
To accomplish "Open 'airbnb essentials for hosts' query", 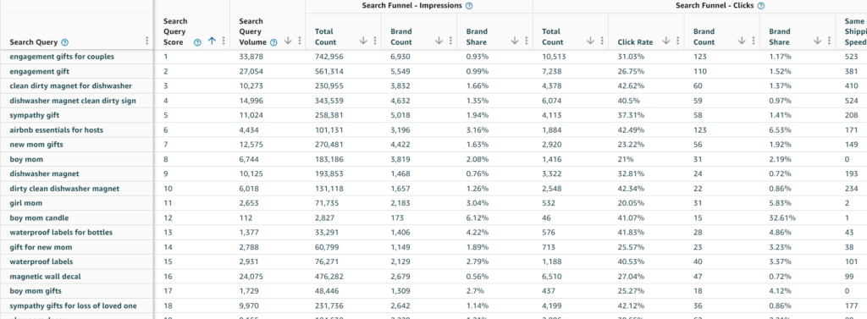I will 57,130.
